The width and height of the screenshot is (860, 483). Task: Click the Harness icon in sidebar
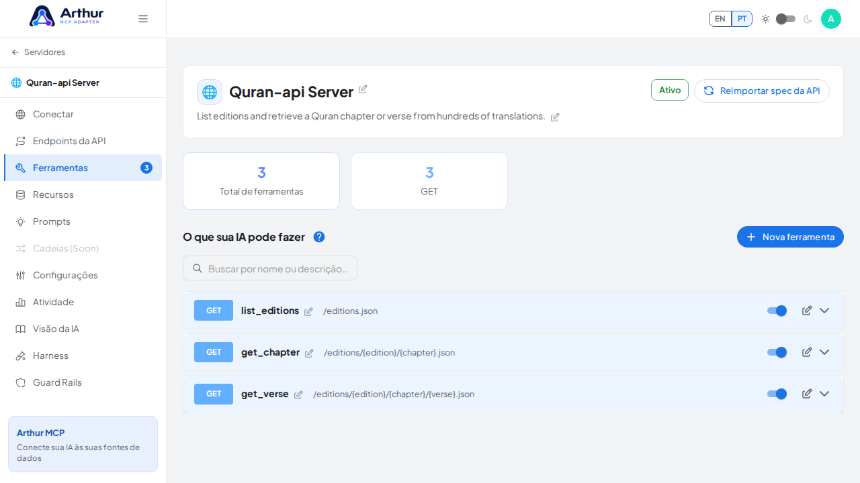tap(20, 356)
